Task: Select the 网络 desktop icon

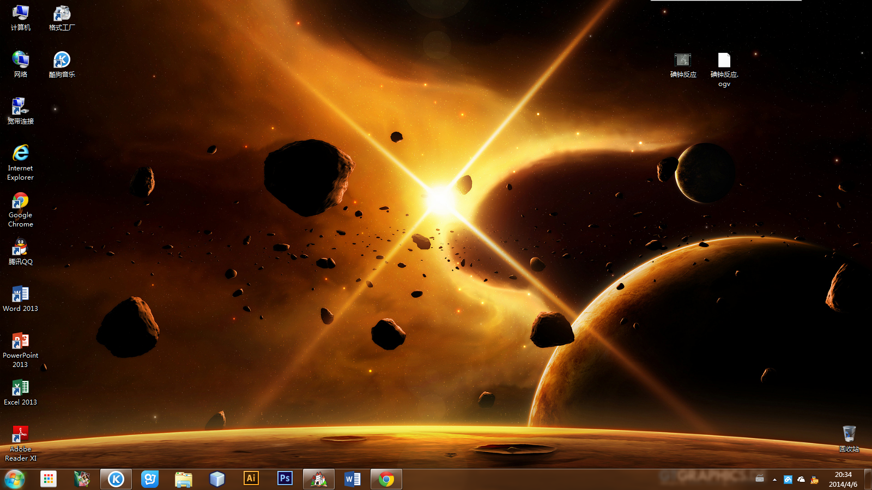Action: coord(21,64)
